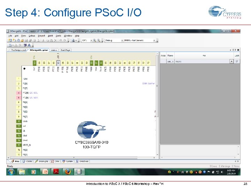This screenshot has height=188, width=251.
Task: Click vertical scrollbar of pin diagram
Action: [x=157, y=86]
